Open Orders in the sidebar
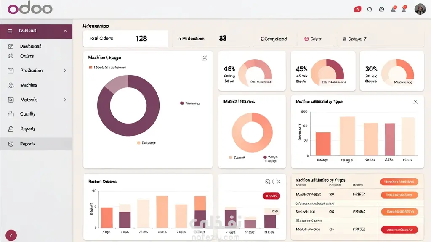The height and width of the screenshot is (242, 431). 27,56
